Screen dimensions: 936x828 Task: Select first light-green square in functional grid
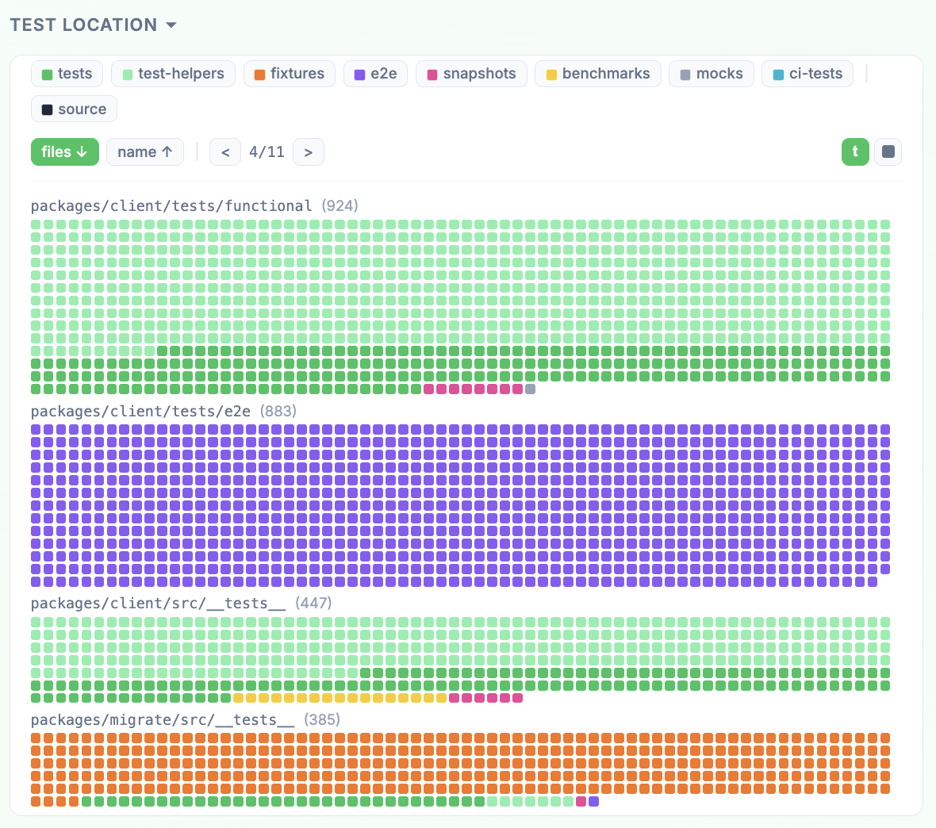point(36,224)
